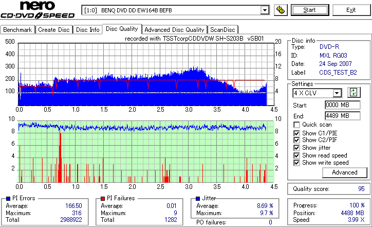372x227 pixels.
Task: Click PI Failures average 0.01
Action: click(171, 205)
